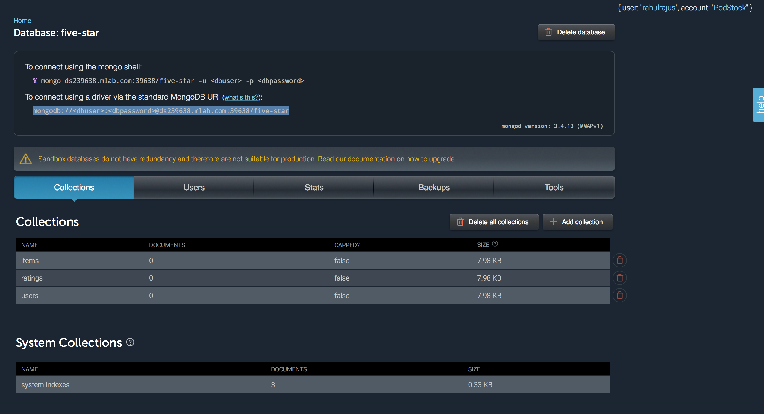Click the "how to upgrade" link
Image resolution: width=764 pixels, height=414 pixels.
pos(431,159)
